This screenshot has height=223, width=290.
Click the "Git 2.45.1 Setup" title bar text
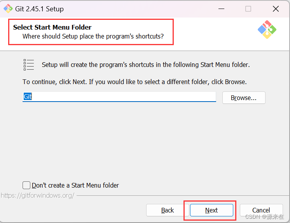(x=39, y=9)
